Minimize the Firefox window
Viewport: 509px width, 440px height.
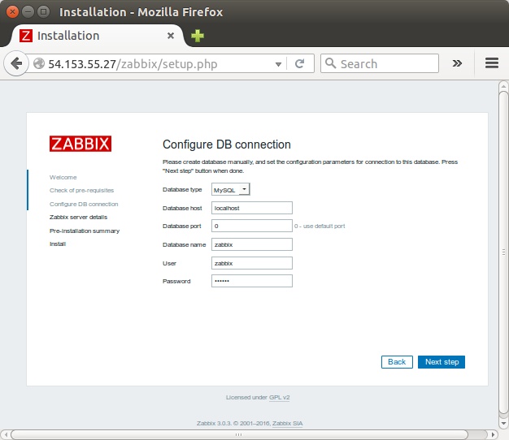[28, 12]
